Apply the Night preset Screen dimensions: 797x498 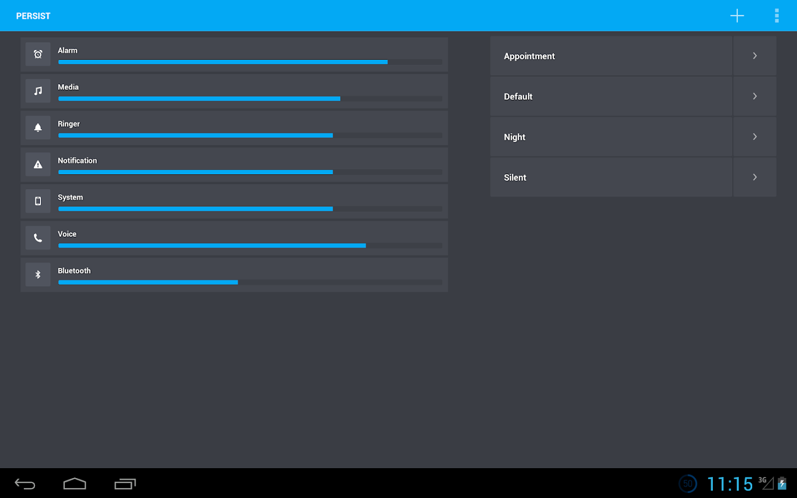pyautogui.click(x=611, y=137)
